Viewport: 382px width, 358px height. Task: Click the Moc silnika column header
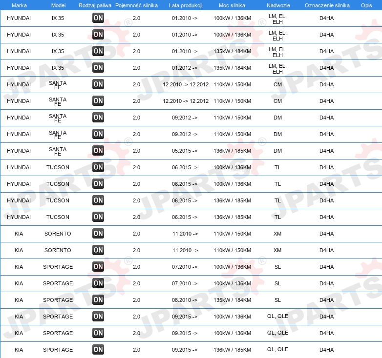(232, 5)
